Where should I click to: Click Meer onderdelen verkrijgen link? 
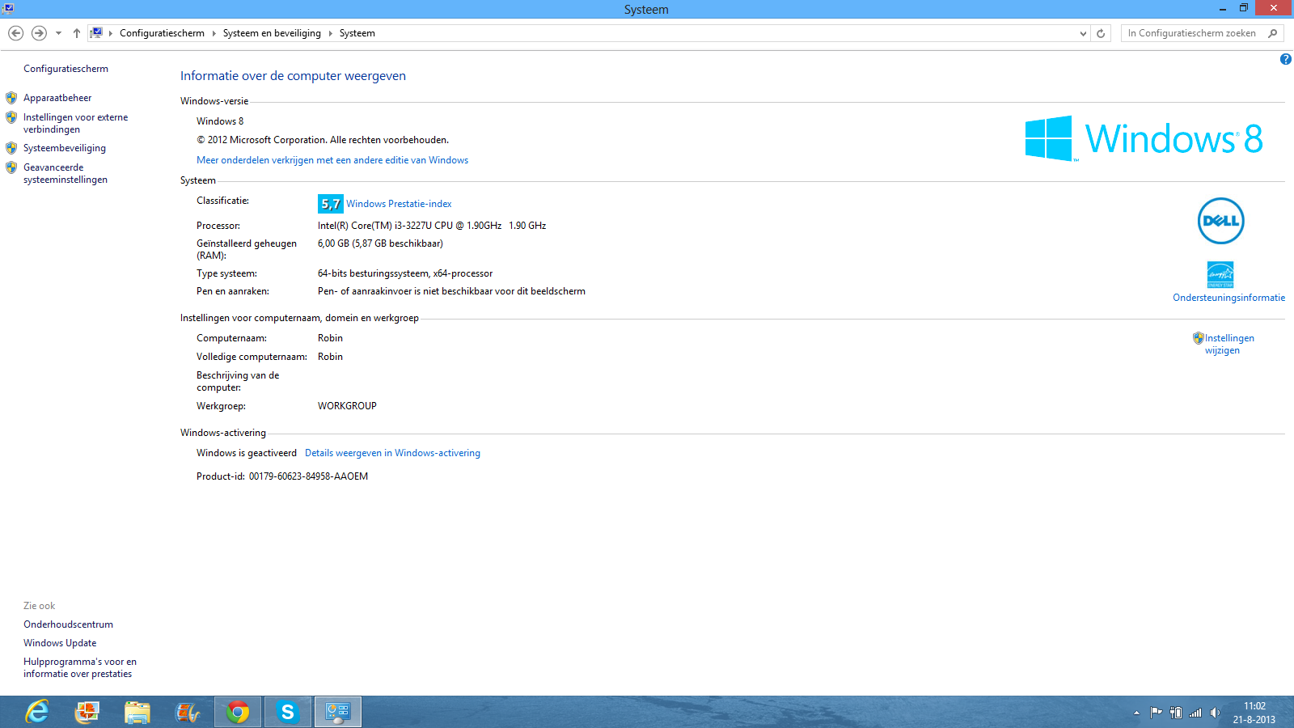click(x=332, y=160)
